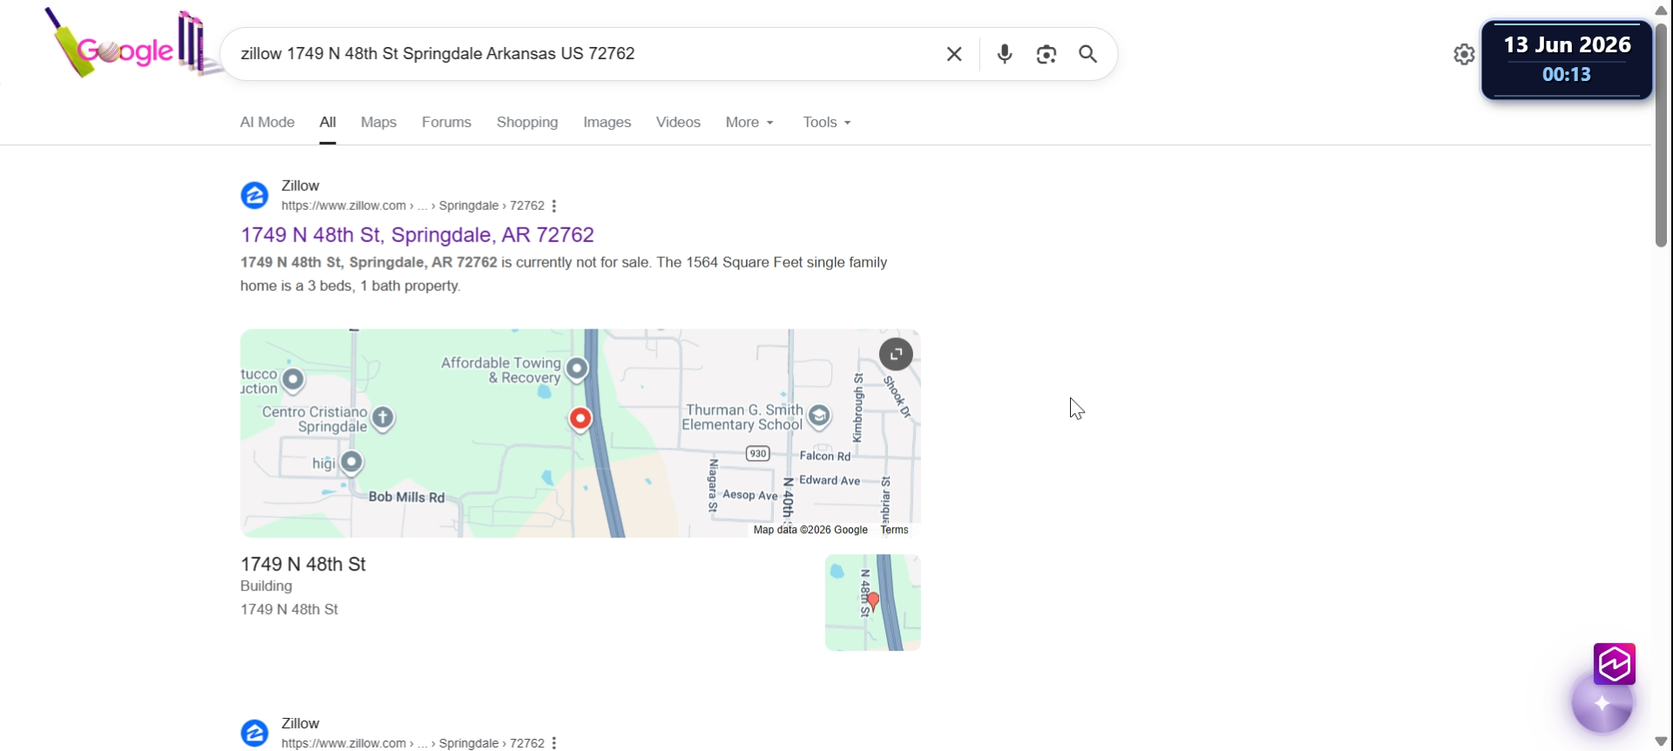Click the Bob Mills Rd map label

(x=407, y=497)
